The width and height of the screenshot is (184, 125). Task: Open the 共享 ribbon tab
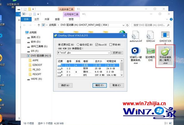tap(47, 19)
